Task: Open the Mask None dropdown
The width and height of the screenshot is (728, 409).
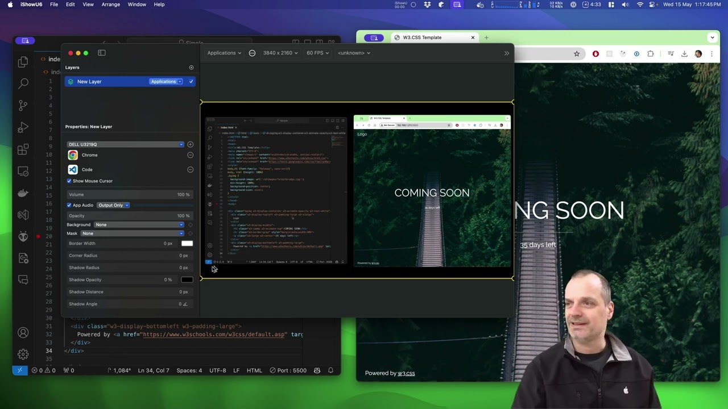Action: click(133, 233)
